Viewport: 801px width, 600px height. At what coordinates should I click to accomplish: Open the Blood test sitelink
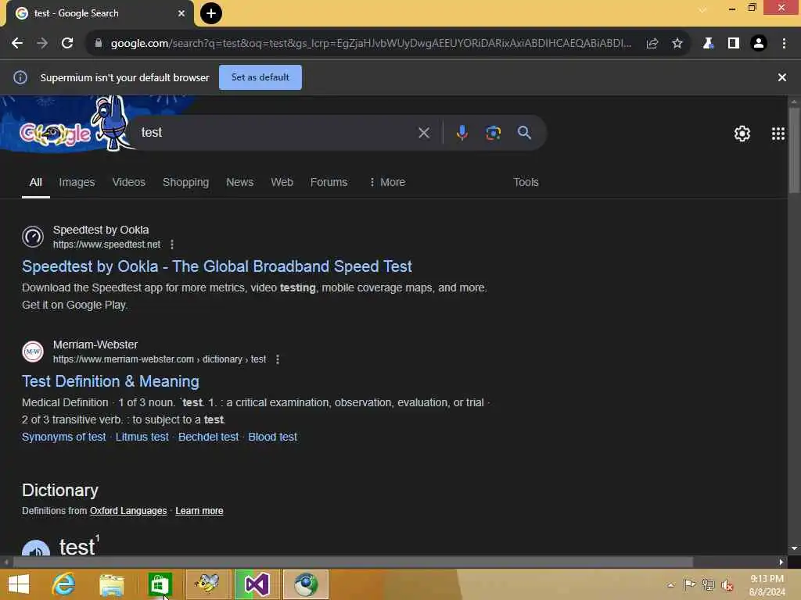click(272, 437)
